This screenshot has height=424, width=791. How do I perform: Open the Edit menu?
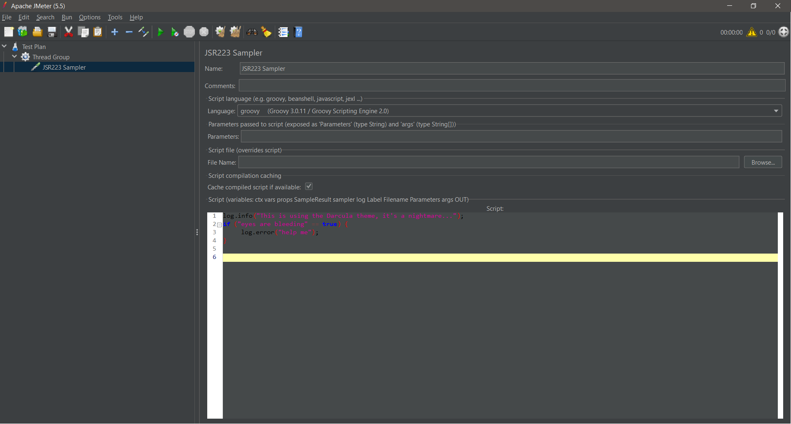[23, 17]
